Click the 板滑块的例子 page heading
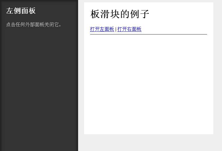This screenshot has height=151, width=222. click(120, 14)
